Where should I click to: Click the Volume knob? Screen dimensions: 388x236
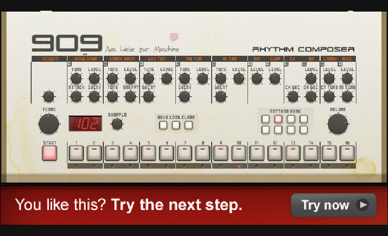[338, 124]
